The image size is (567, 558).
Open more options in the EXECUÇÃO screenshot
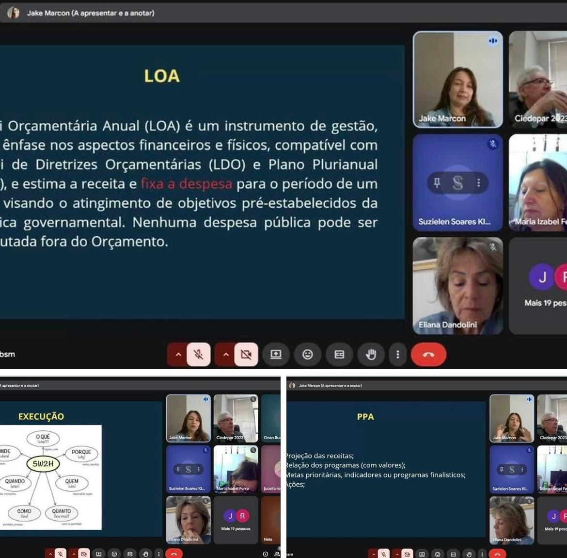point(159,554)
